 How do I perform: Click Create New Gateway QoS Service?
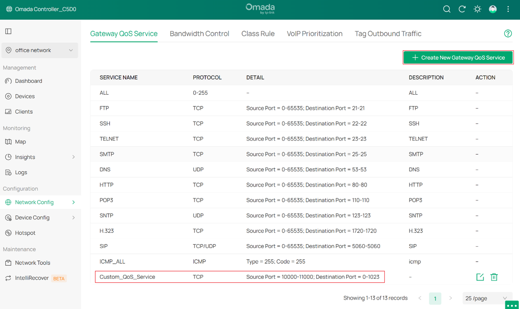(458, 57)
